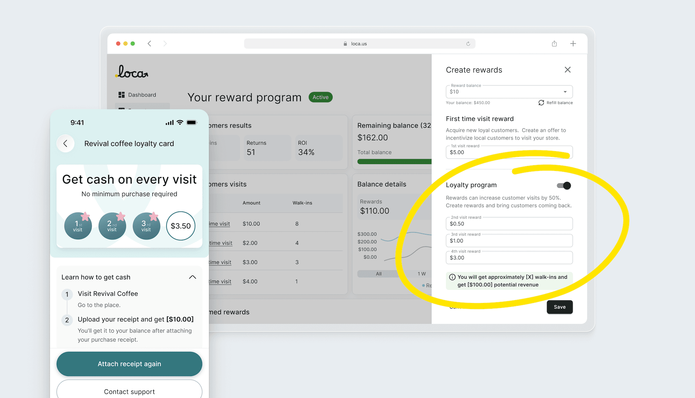The image size is (695, 398).
Task: Click the browser forward arrow
Action: click(165, 44)
